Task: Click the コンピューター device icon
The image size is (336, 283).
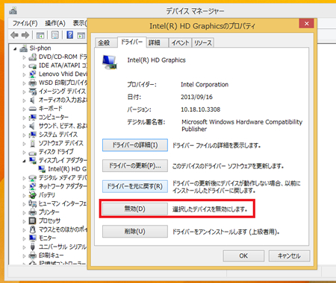Action: (x=33, y=118)
